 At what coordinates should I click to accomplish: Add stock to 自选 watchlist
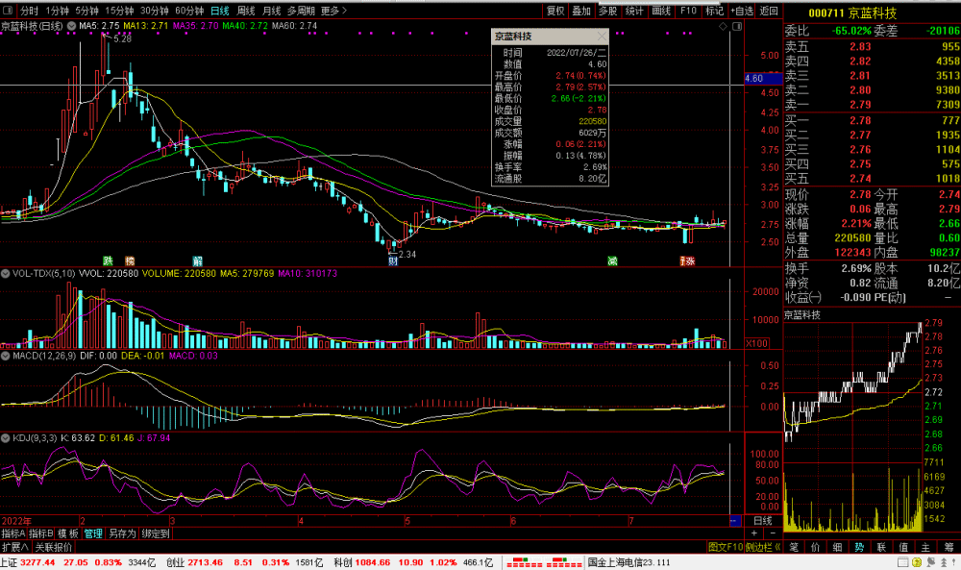tap(742, 11)
